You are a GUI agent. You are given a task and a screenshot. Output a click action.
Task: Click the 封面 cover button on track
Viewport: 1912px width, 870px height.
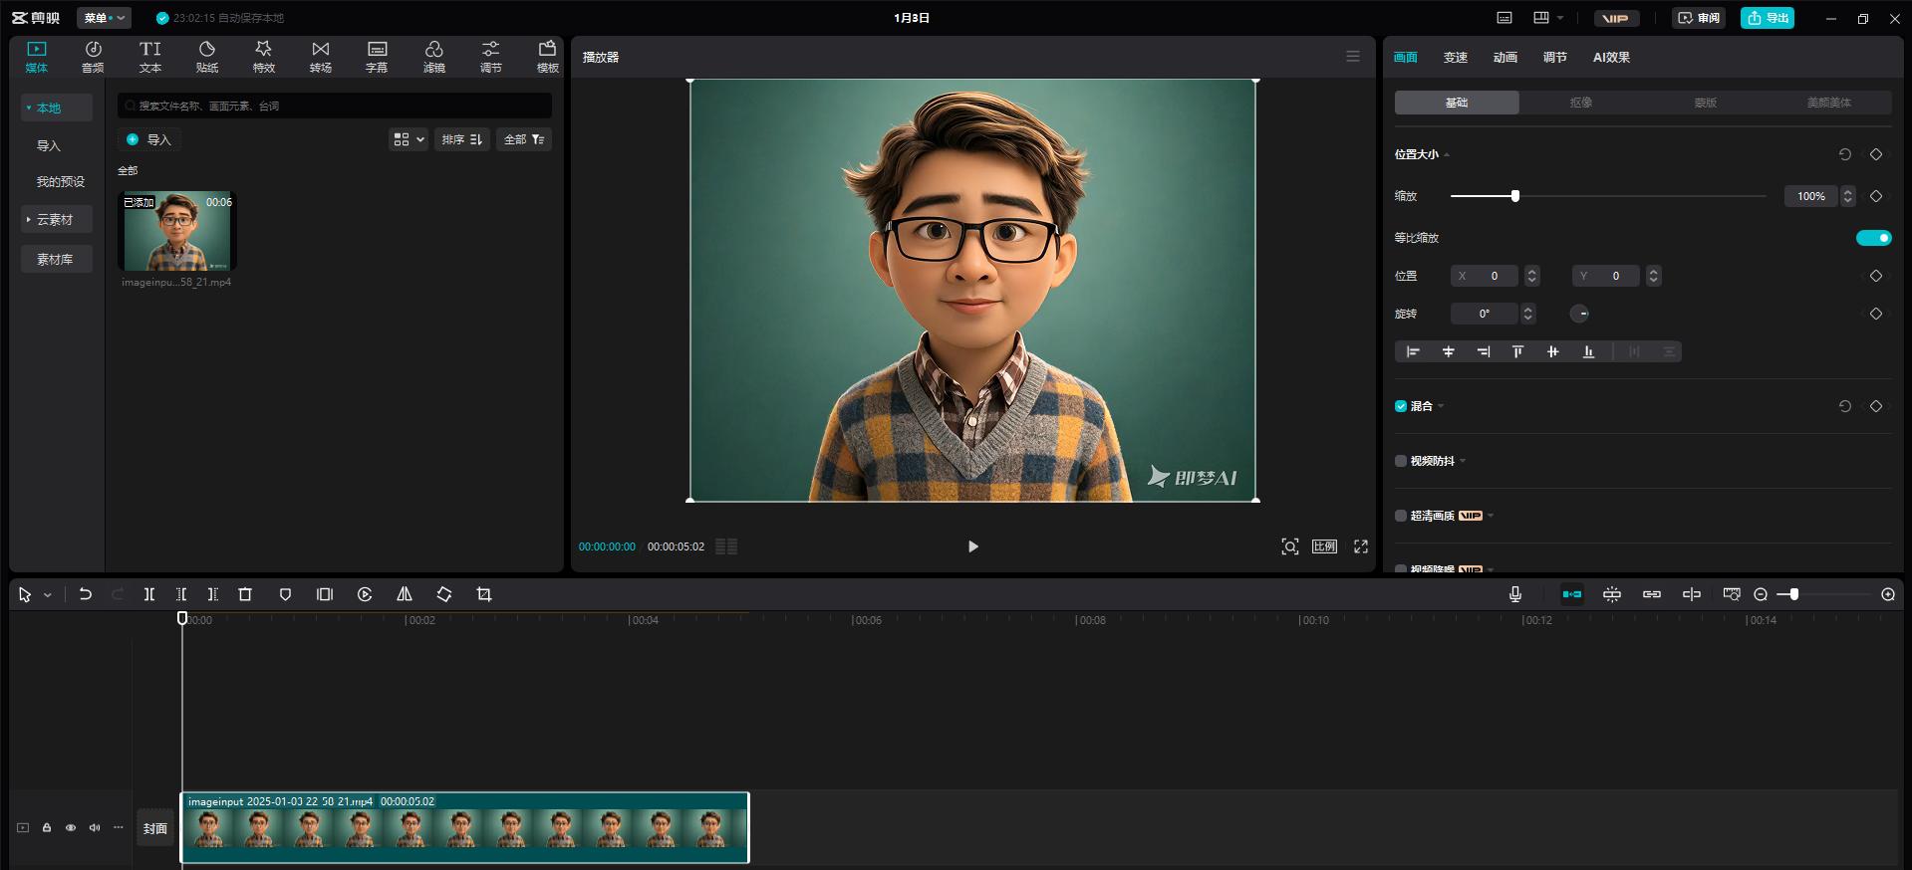point(155,828)
